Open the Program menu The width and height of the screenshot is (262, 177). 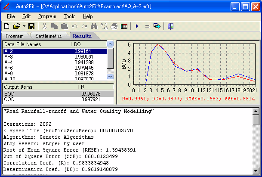point(47,16)
